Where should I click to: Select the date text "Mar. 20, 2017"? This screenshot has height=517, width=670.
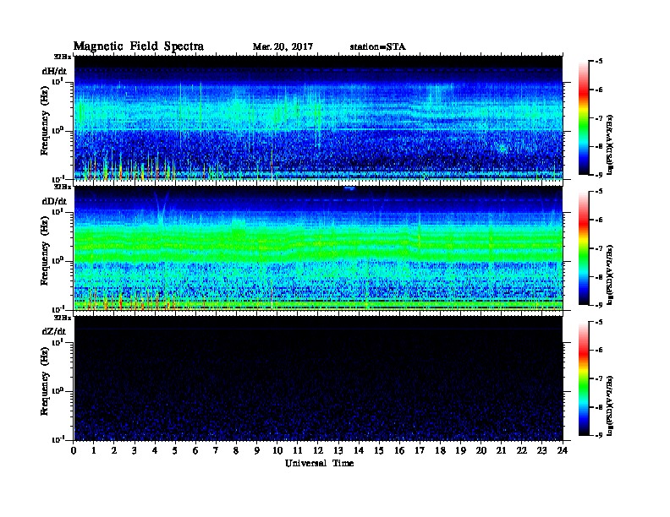coord(283,46)
